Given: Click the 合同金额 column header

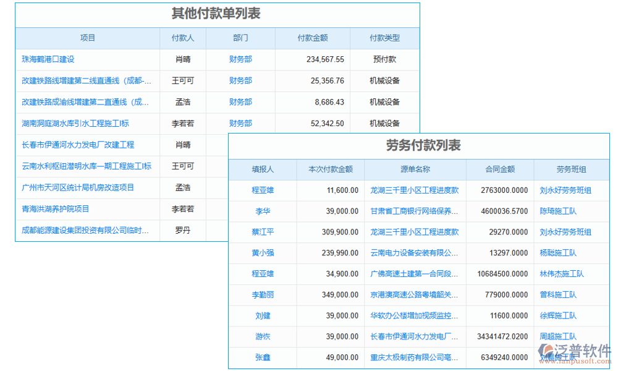Looking at the screenshot, I should coord(495,169).
